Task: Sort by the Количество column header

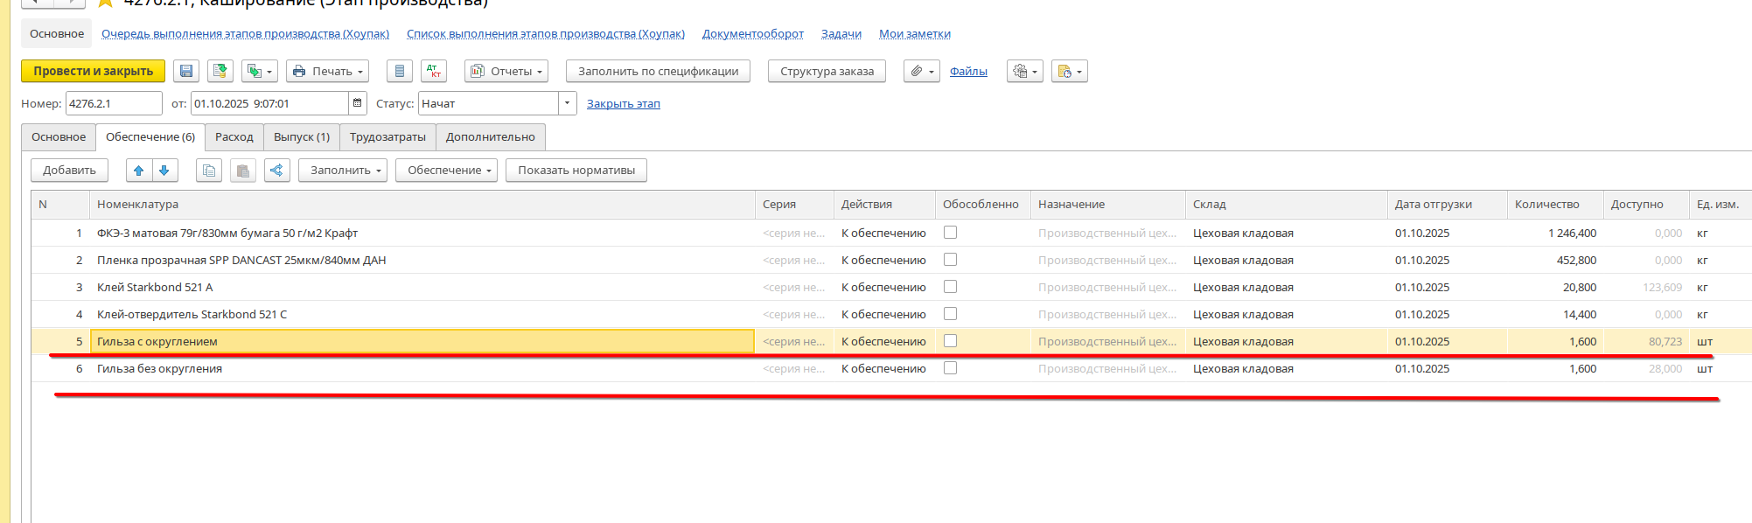Action: (1546, 205)
